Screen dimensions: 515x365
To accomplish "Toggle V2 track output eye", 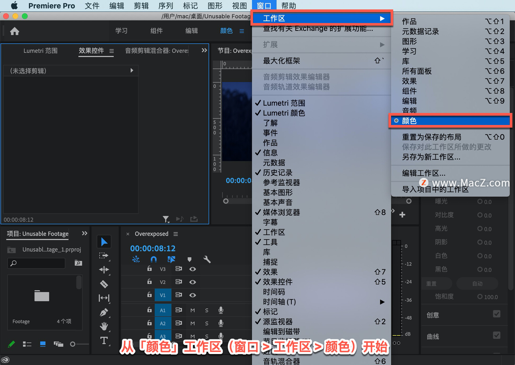I will 193,282.
